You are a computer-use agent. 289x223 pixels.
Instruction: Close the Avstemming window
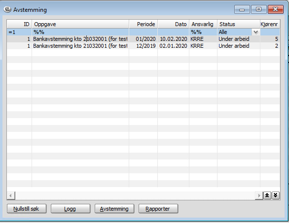coord(275,9)
